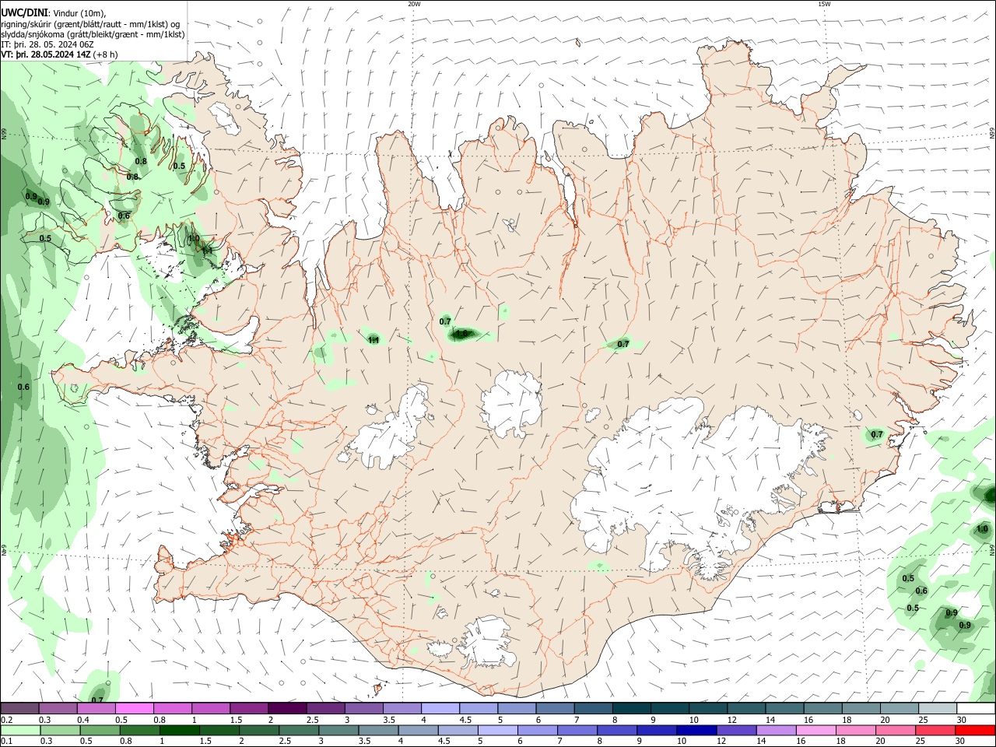Screen dimensions: 996x747
Task: Click the 'rigning/skúrir' legend description line
Action: (x=90, y=23)
